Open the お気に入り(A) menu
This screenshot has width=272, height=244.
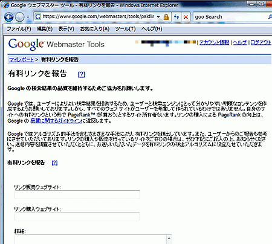tap(95, 29)
